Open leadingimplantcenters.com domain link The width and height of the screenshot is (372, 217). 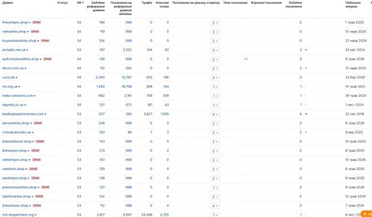(23, 114)
